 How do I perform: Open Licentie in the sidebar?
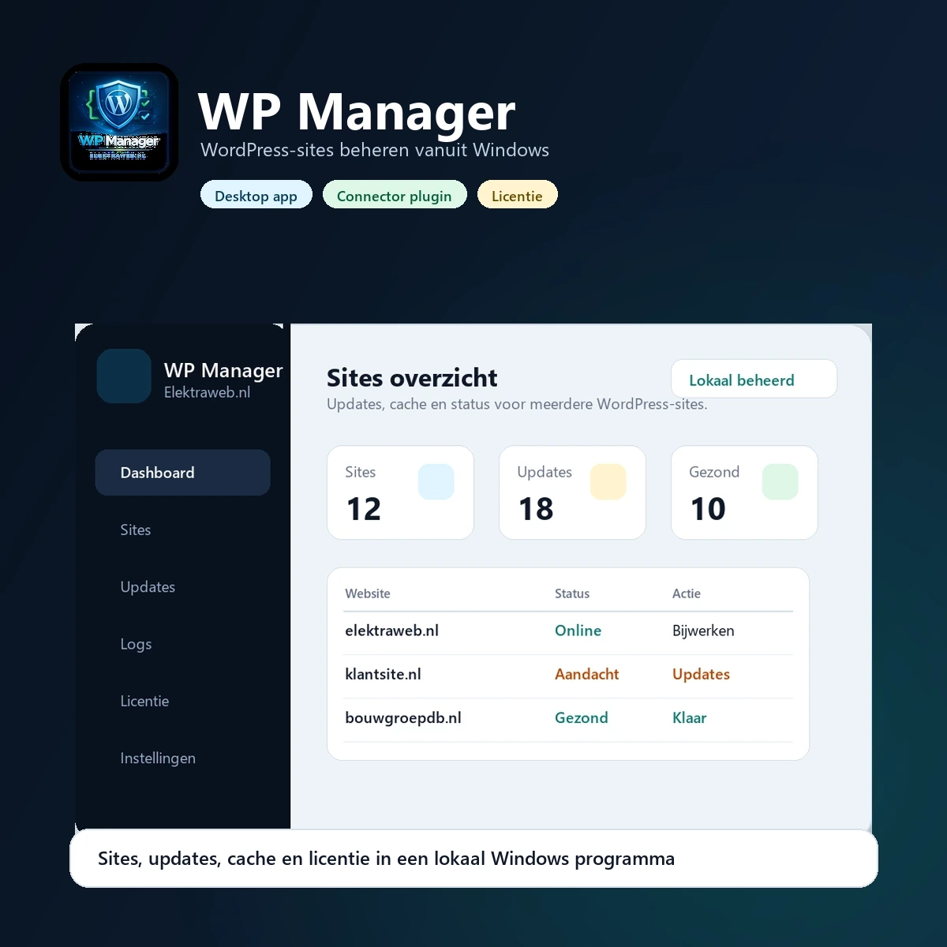click(144, 701)
